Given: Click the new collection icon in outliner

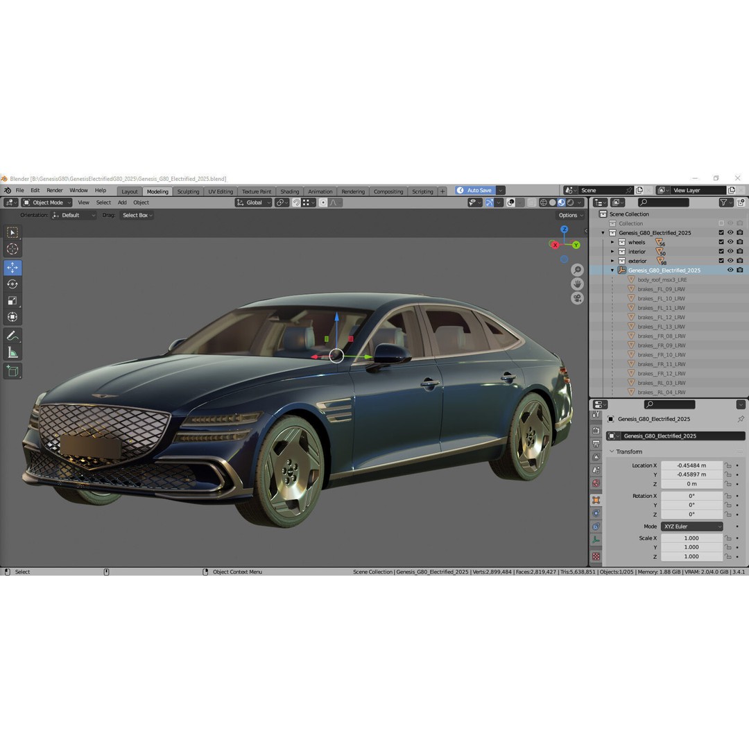Looking at the screenshot, I should pos(741,203).
